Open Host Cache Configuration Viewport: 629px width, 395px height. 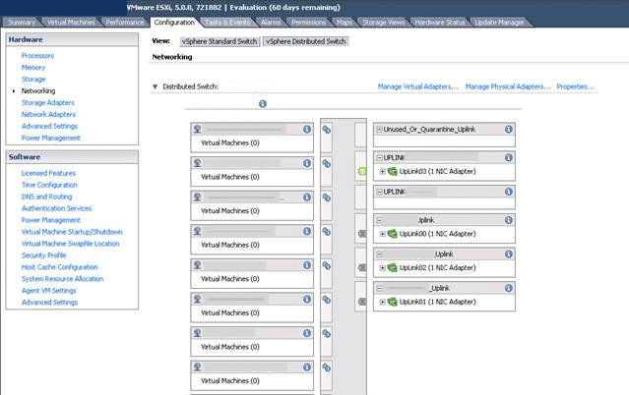tap(59, 267)
